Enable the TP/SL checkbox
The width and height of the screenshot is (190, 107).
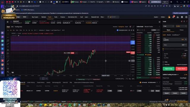point(163,62)
